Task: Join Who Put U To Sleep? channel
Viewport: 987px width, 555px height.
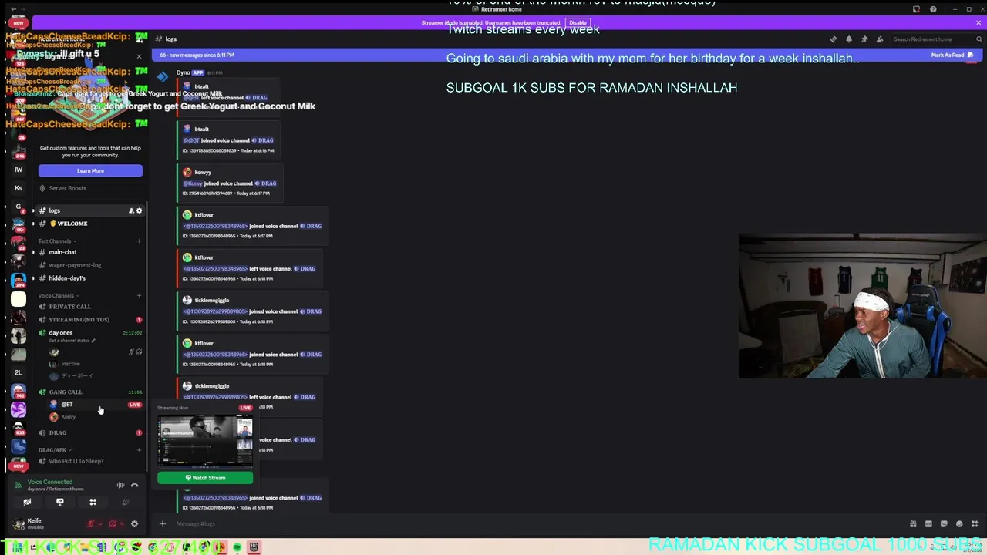Action: pyautogui.click(x=89, y=461)
